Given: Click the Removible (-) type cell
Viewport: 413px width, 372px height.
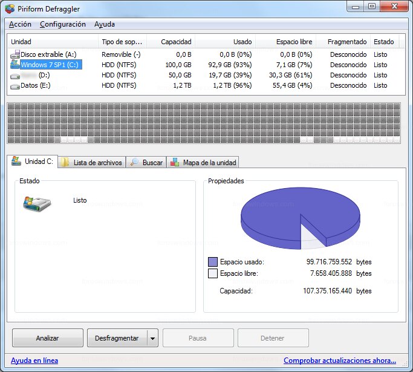Looking at the screenshot, I should tap(121, 54).
